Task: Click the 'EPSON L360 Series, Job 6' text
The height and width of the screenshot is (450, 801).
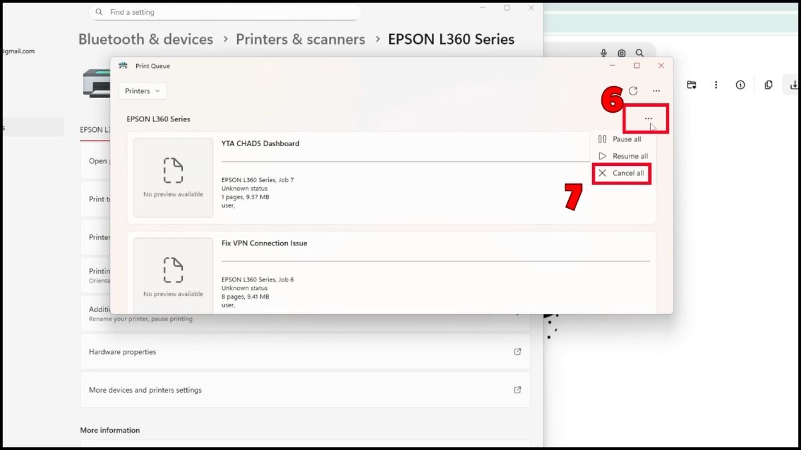Action: tap(258, 280)
